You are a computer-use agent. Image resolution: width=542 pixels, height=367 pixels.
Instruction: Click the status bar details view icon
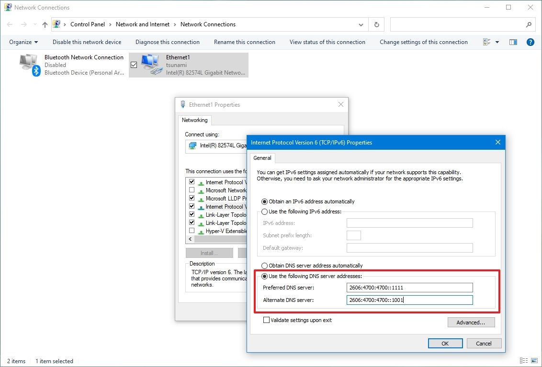click(x=523, y=360)
